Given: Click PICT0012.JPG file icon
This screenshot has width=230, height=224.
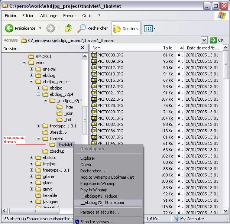Looking at the screenshot, I should [x=94, y=68].
